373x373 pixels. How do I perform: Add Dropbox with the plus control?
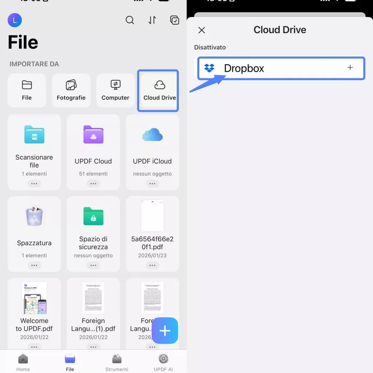(x=350, y=68)
